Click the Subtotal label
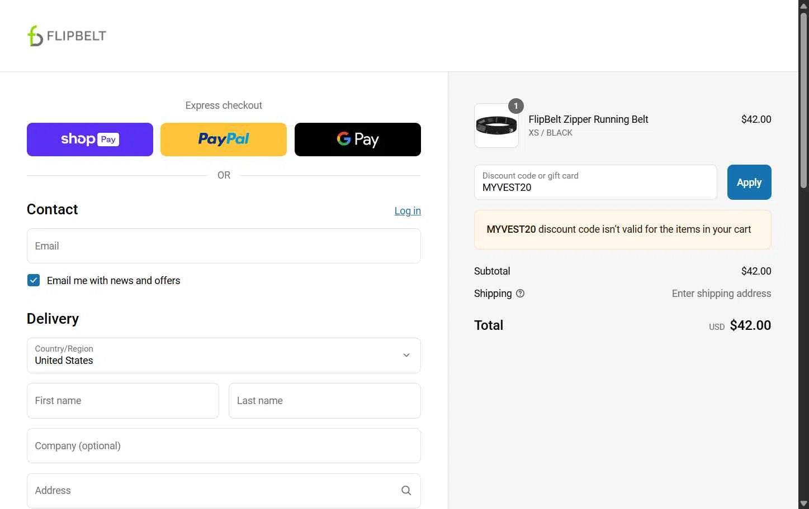Viewport: 809px width, 509px height. [x=492, y=271]
